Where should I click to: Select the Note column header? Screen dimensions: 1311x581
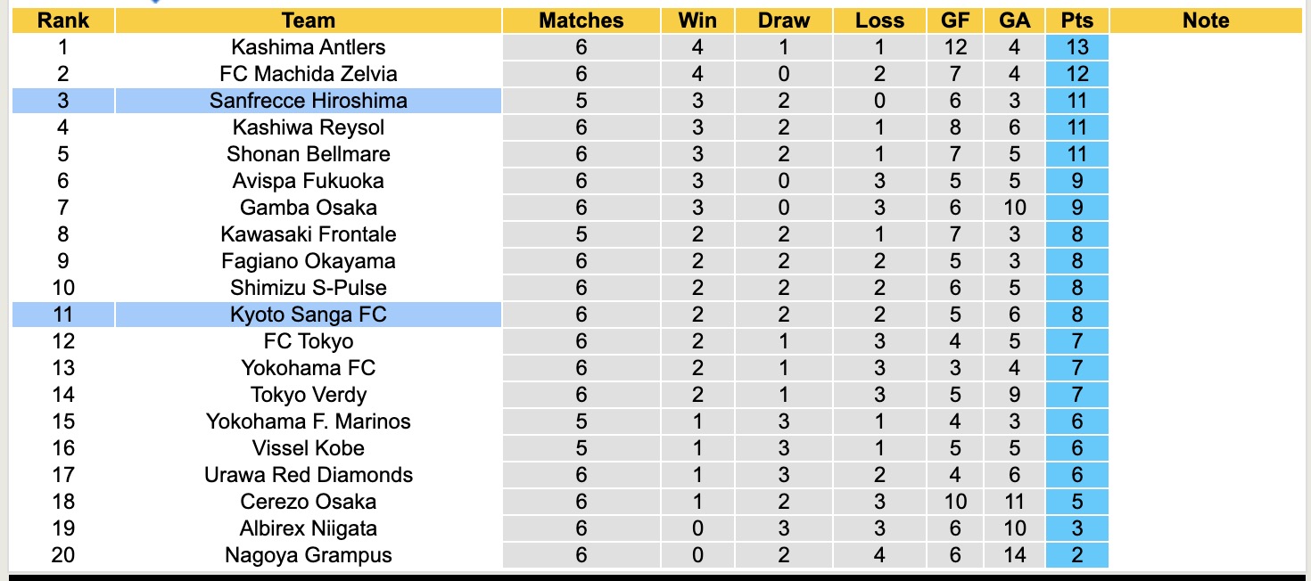(1206, 20)
